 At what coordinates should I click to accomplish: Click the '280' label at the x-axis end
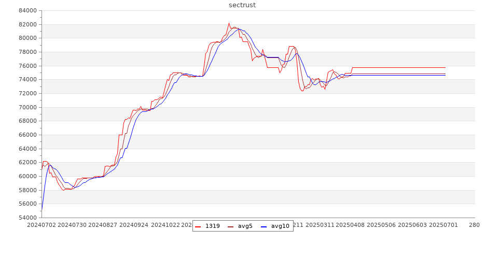pyautogui.click(x=474, y=225)
